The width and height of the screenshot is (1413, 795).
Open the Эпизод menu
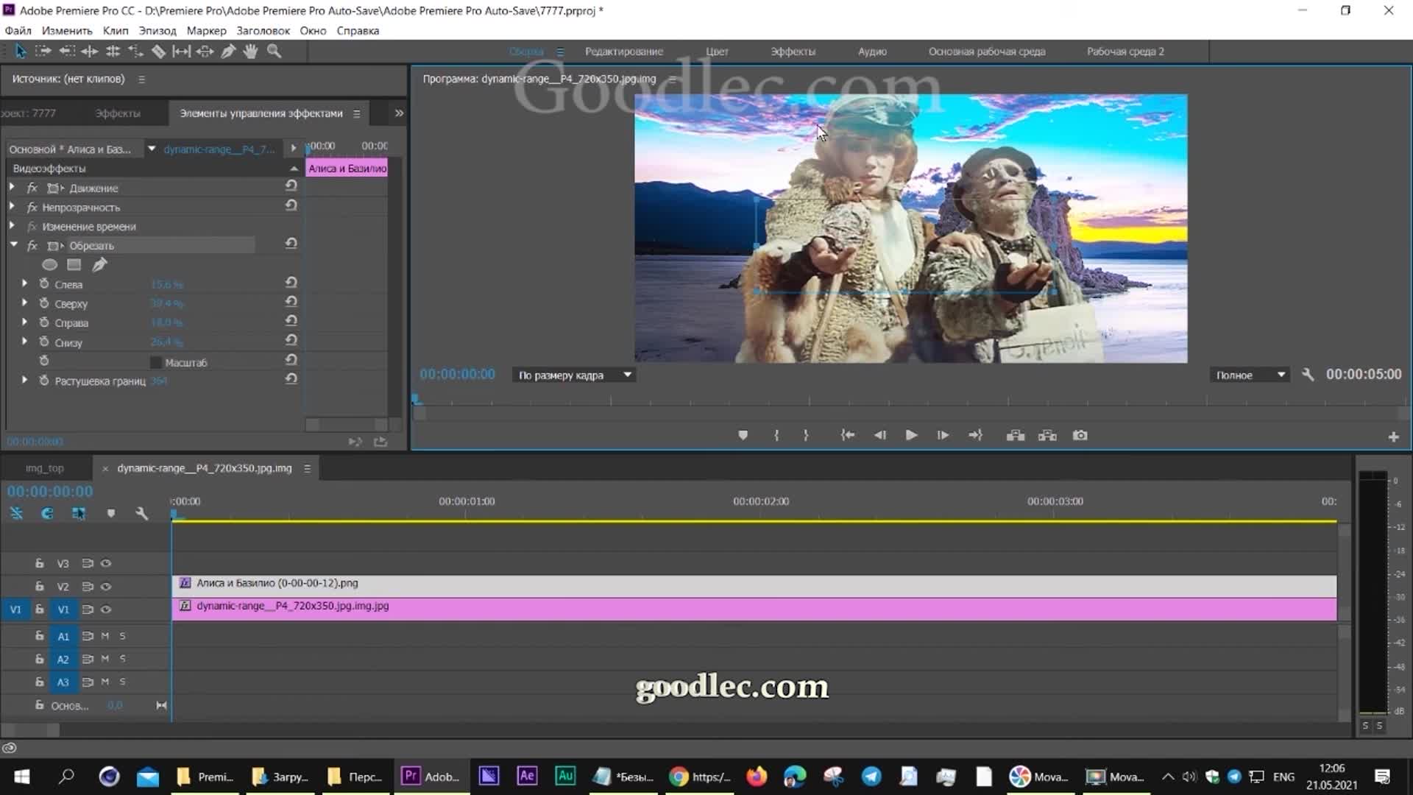click(157, 31)
